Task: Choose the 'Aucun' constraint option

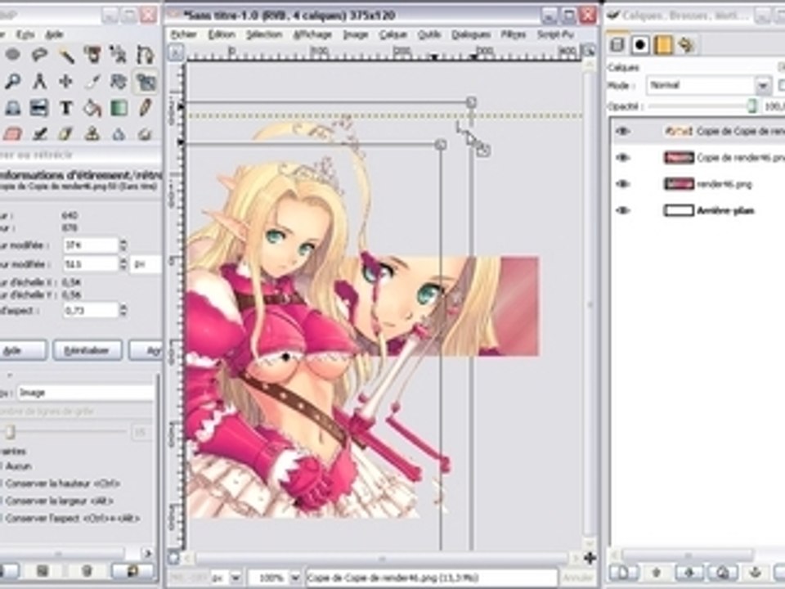Action: [18, 466]
